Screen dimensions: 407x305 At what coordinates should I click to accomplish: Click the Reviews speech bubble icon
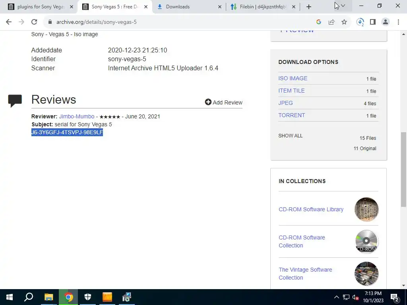pyautogui.click(x=15, y=100)
